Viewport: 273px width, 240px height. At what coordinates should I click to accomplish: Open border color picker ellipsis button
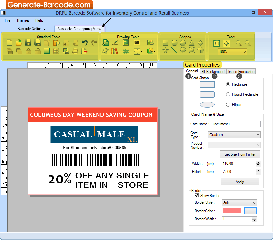click(250, 211)
